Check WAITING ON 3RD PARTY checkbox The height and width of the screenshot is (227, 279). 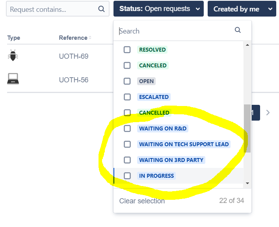tap(127, 160)
